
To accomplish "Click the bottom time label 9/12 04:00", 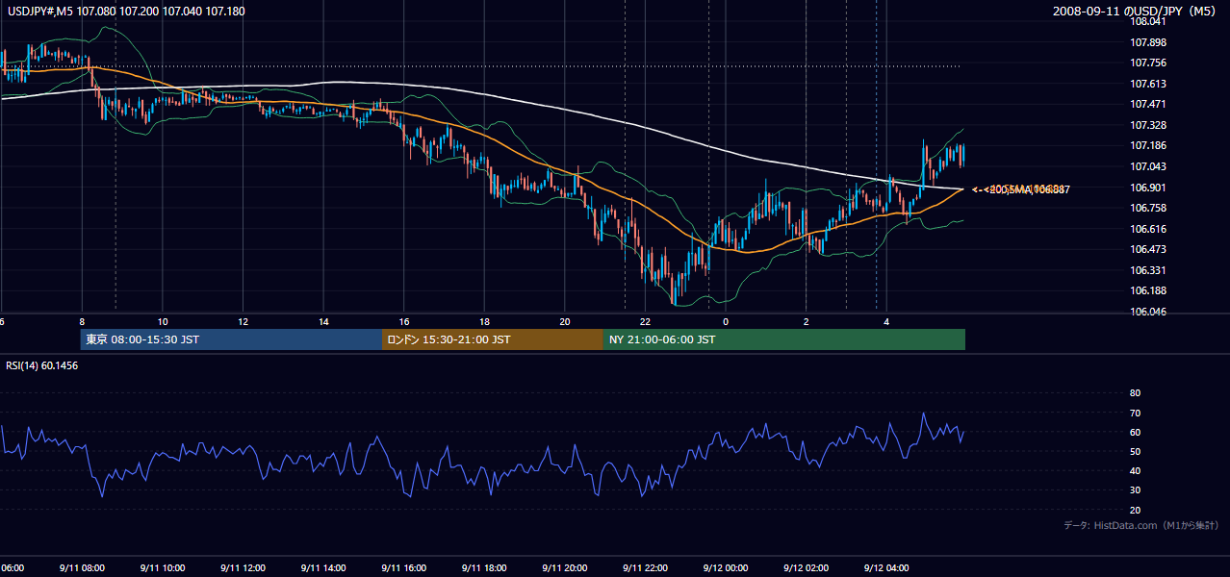I will click(x=886, y=567).
